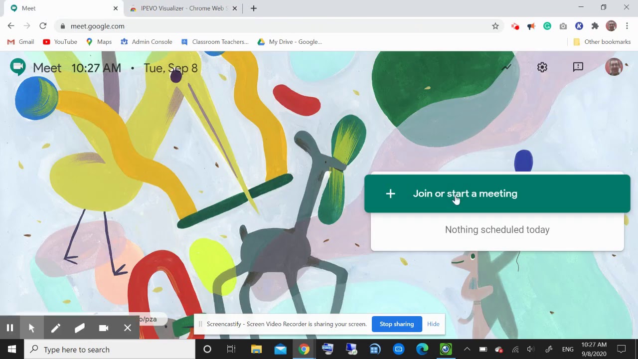The height and width of the screenshot is (359, 638).
Task: Open Task View in the taskbar
Action: point(231,350)
